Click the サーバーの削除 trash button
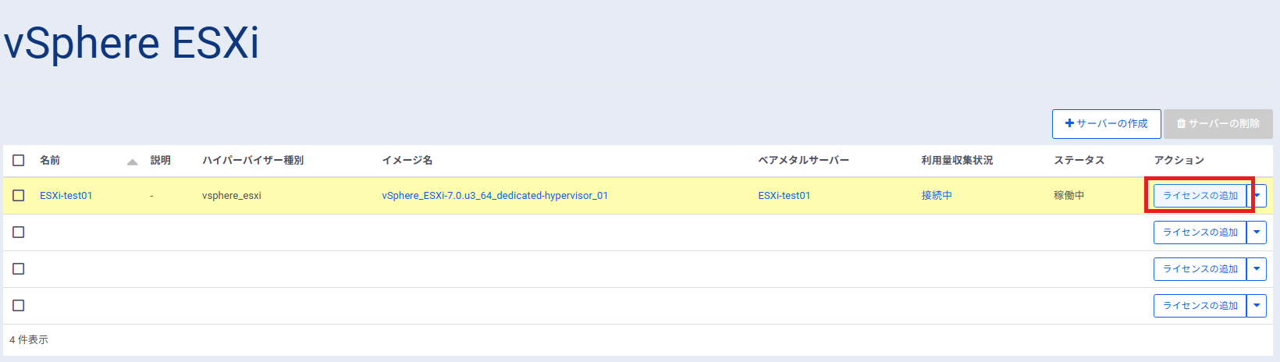The height and width of the screenshot is (362, 1280). (x=1218, y=124)
